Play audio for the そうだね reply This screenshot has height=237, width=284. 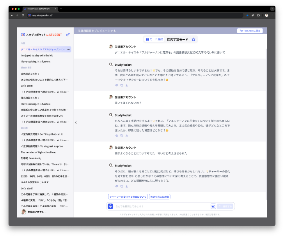117,186
